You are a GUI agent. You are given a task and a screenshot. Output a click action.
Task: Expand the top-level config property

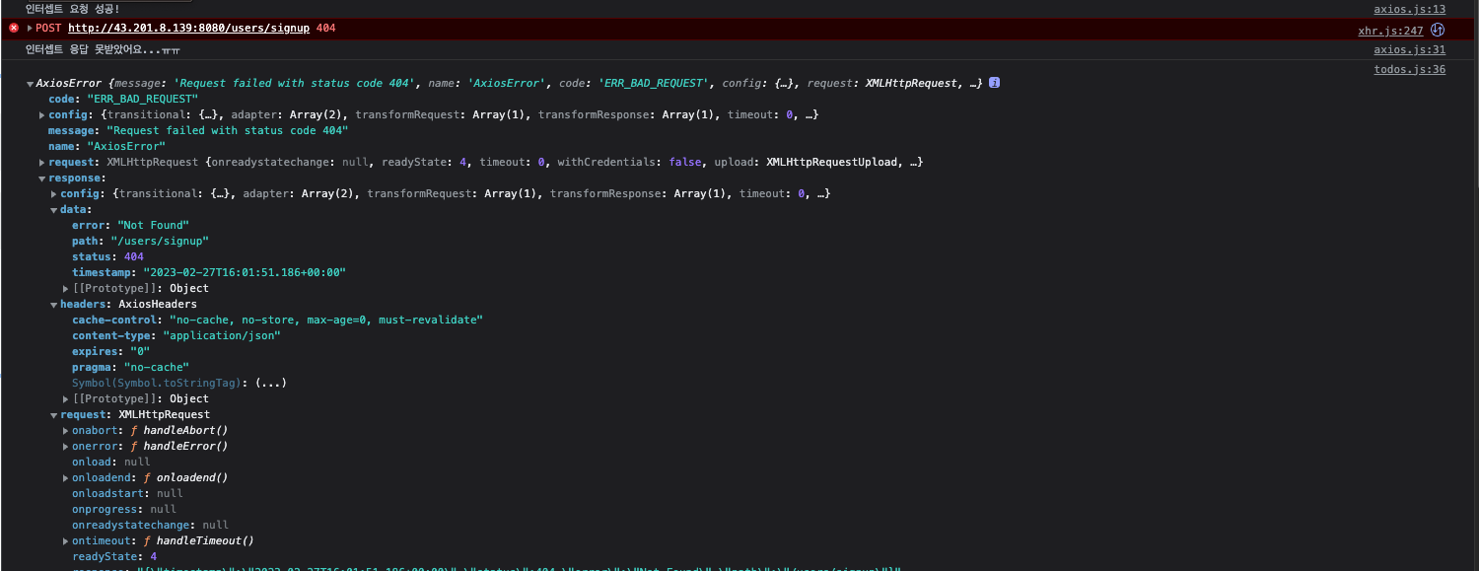coord(41,115)
